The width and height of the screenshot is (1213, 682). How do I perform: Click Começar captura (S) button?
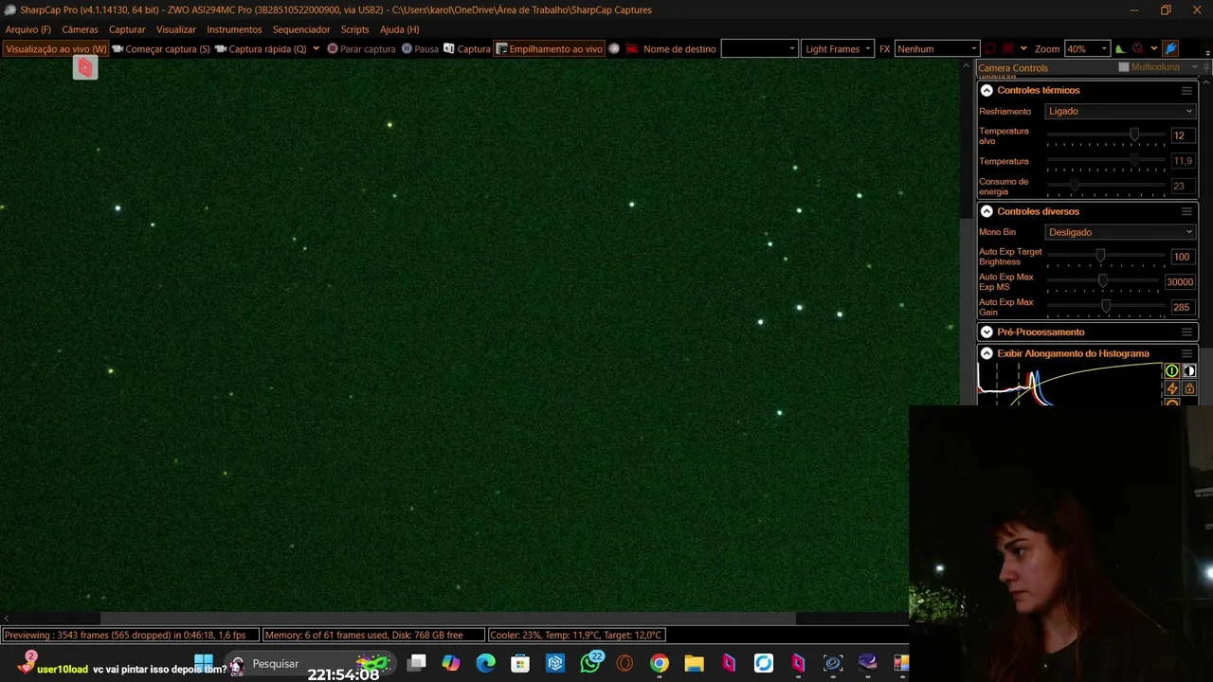[161, 48]
